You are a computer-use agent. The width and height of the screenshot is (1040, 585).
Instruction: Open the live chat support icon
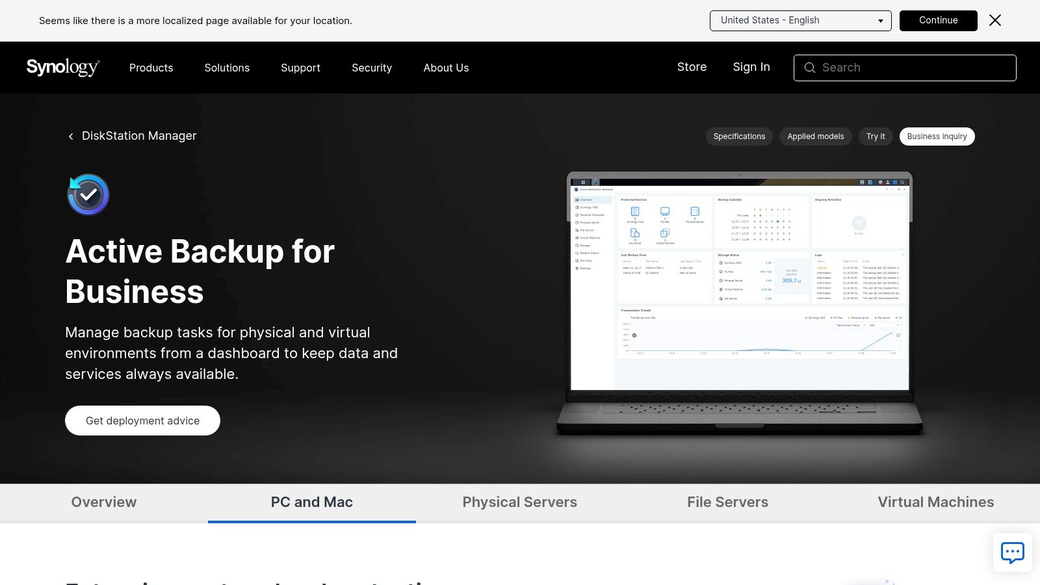[x=1013, y=552]
